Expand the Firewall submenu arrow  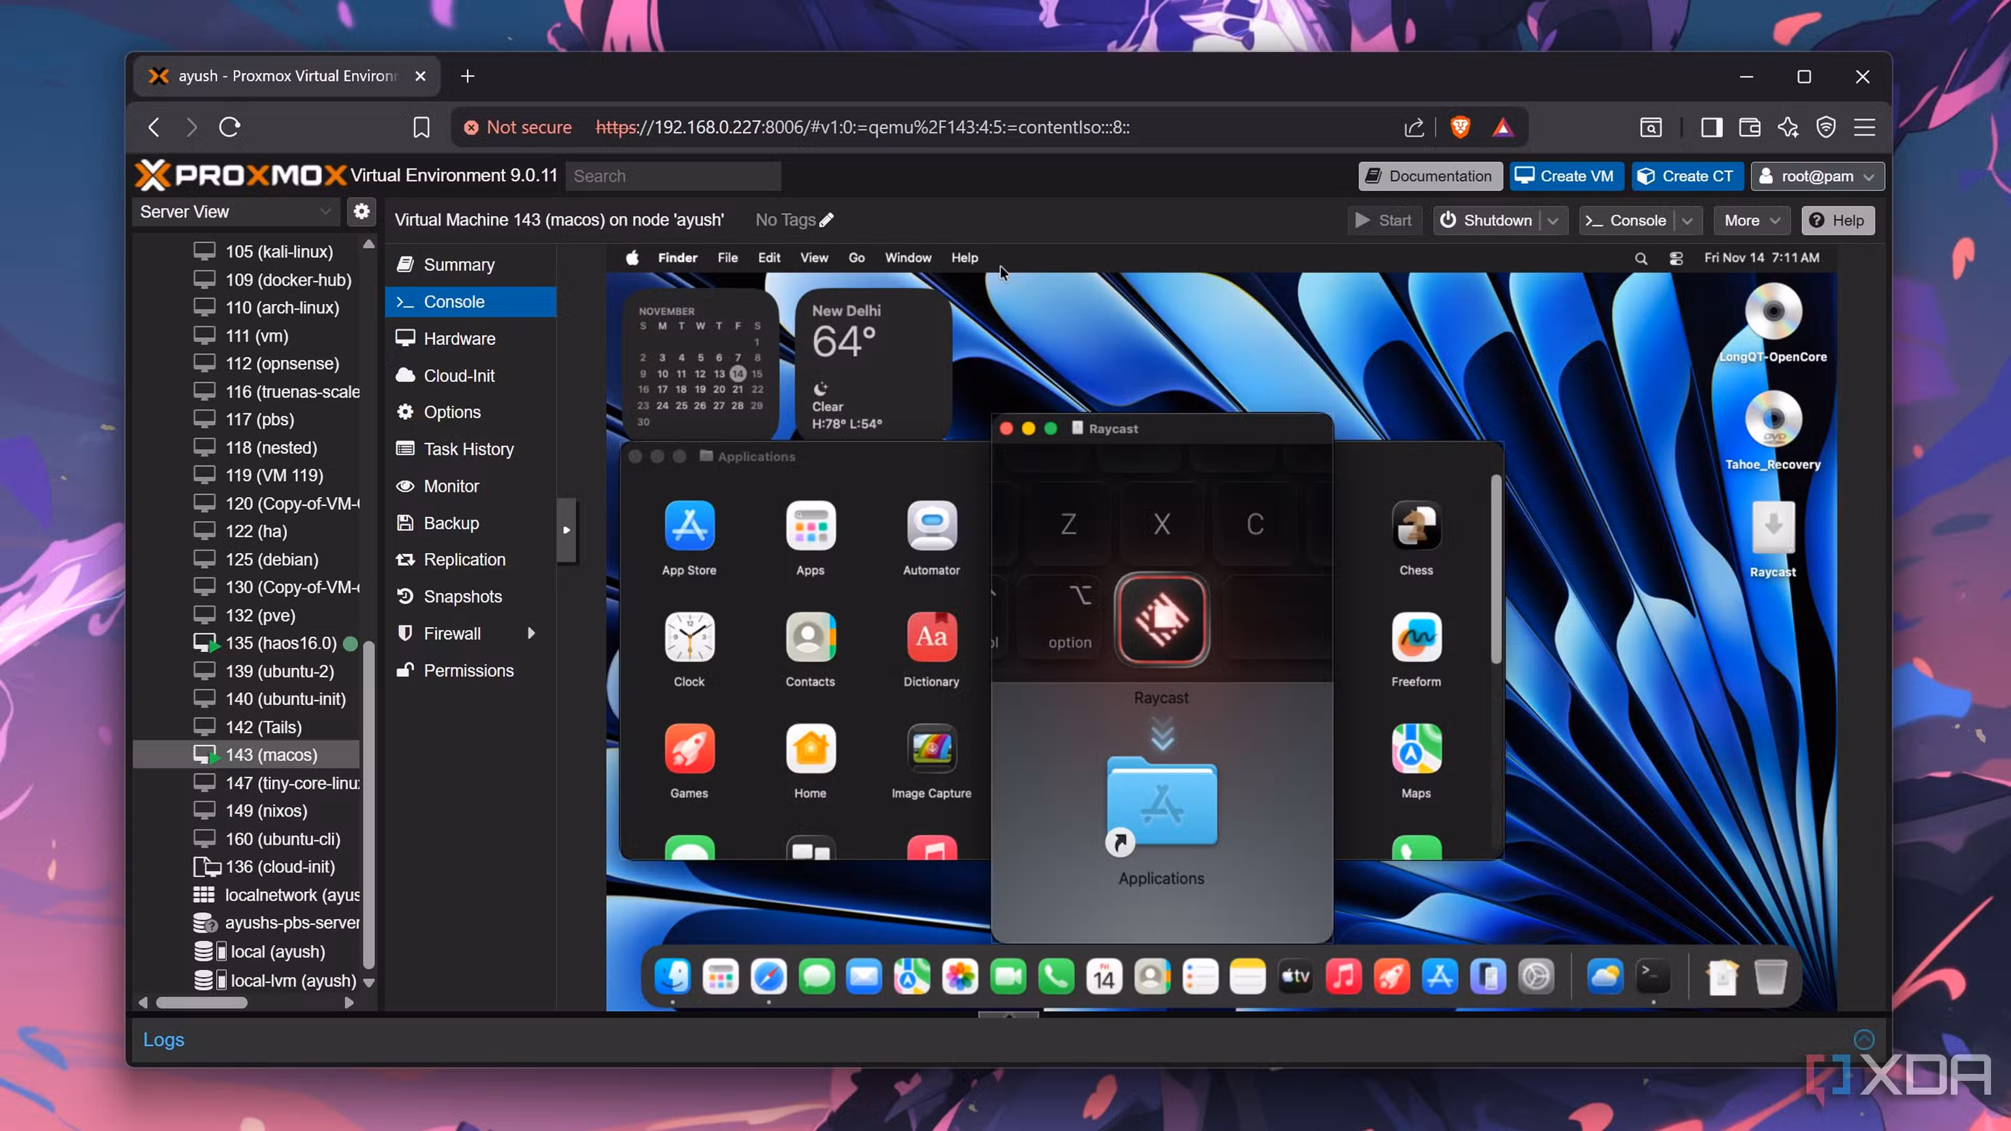click(x=532, y=633)
